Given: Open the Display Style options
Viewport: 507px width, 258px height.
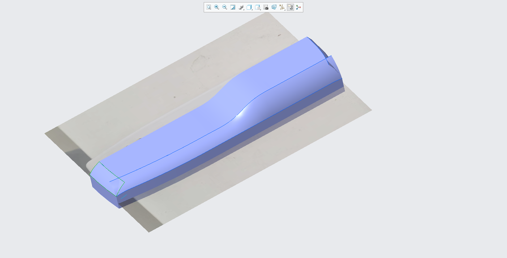Looking at the screenshot, I should (x=241, y=7).
